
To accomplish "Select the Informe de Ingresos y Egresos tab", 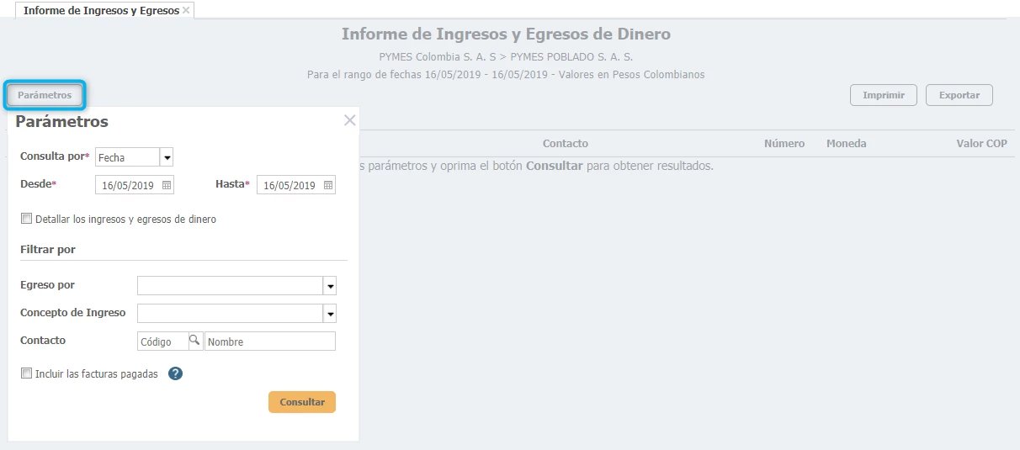I will [x=101, y=11].
